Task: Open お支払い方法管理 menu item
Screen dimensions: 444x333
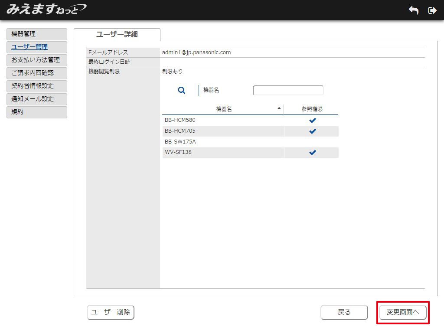Action: [37, 60]
